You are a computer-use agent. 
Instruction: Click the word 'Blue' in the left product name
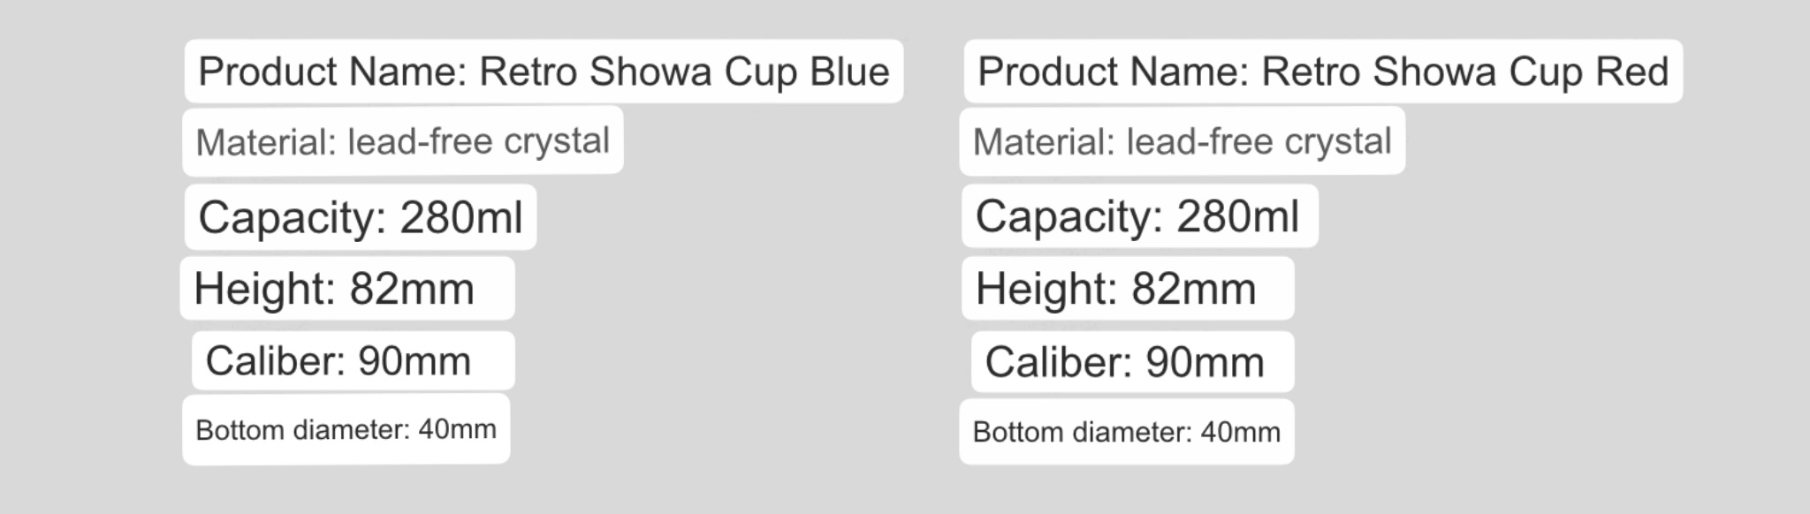coord(849,71)
